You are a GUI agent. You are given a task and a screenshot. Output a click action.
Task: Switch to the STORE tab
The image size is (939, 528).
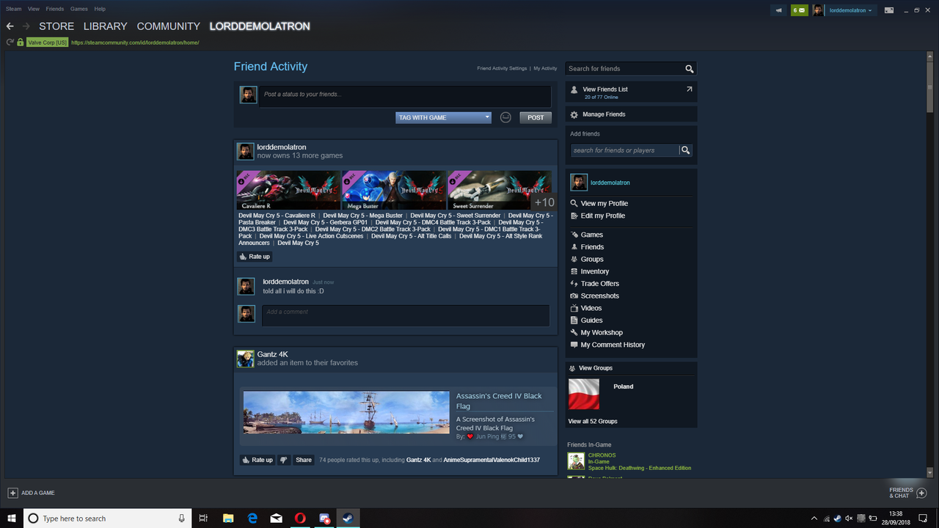56,26
